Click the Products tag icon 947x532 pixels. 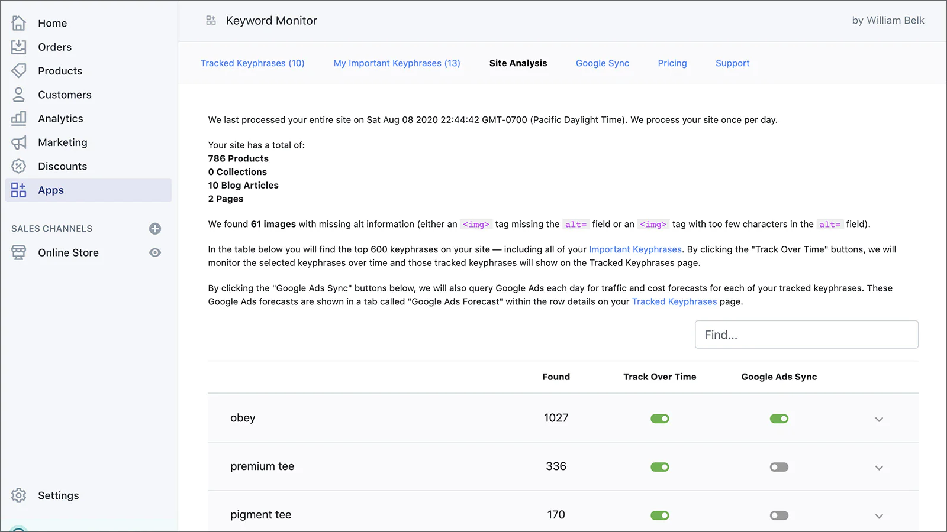[19, 71]
